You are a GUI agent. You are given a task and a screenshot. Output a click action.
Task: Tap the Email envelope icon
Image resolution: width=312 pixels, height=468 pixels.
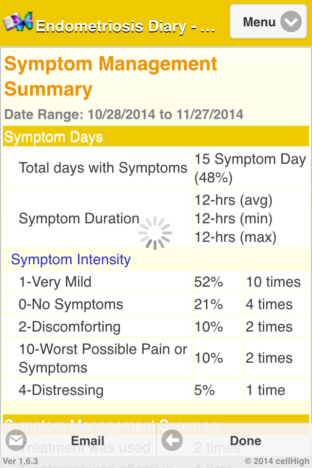point(16,441)
